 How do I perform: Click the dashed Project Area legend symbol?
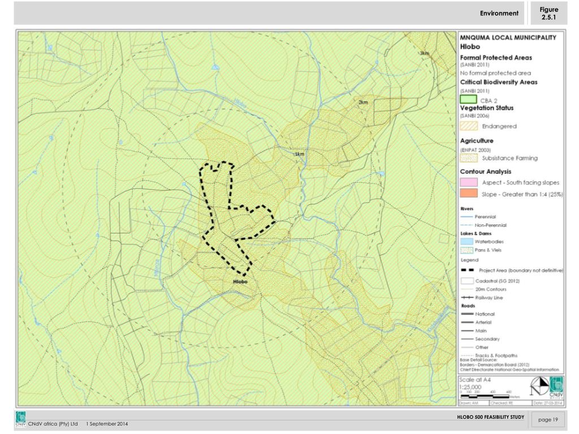pos(468,270)
